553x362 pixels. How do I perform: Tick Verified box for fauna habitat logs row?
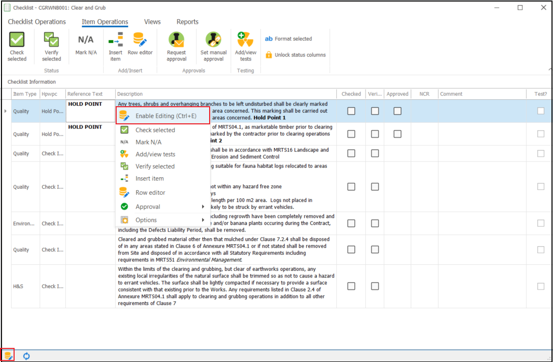point(375,186)
